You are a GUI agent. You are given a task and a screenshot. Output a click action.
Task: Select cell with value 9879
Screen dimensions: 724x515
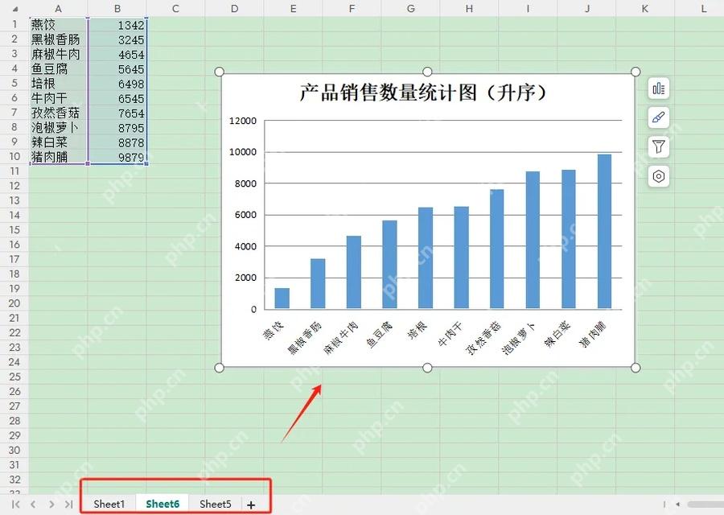tap(117, 157)
